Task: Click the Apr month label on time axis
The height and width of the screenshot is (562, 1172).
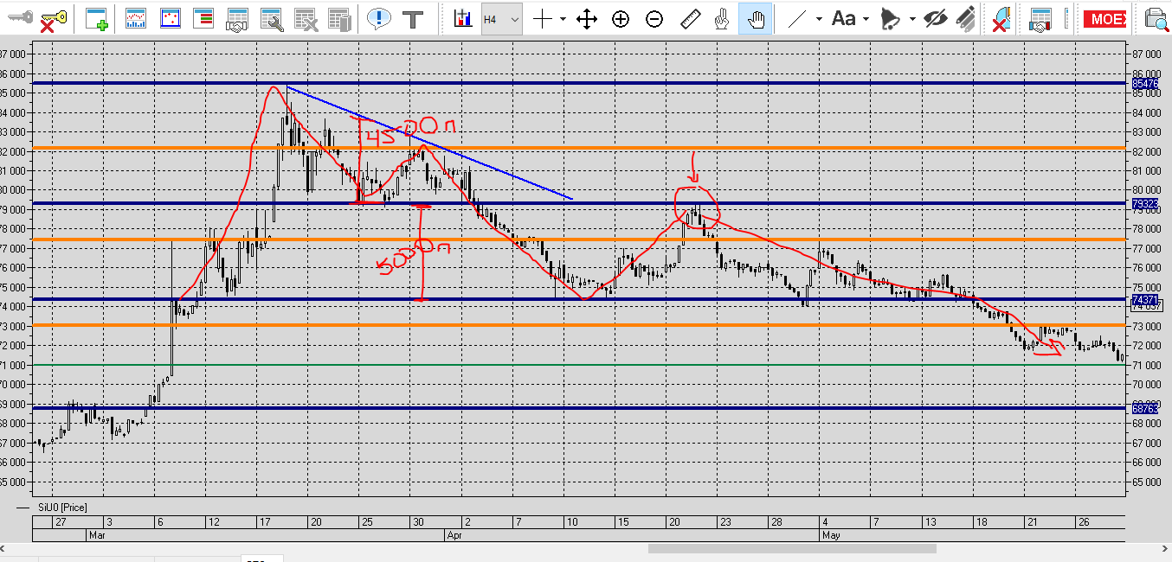Action: (454, 535)
